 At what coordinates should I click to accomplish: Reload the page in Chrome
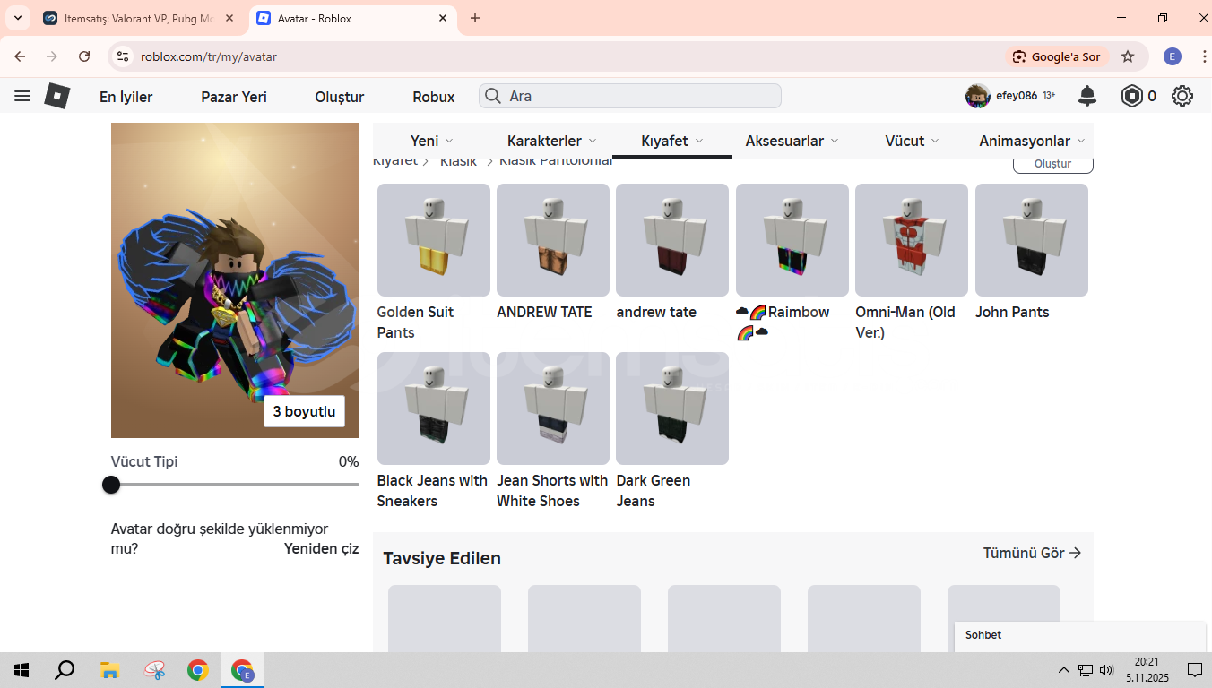pos(84,56)
